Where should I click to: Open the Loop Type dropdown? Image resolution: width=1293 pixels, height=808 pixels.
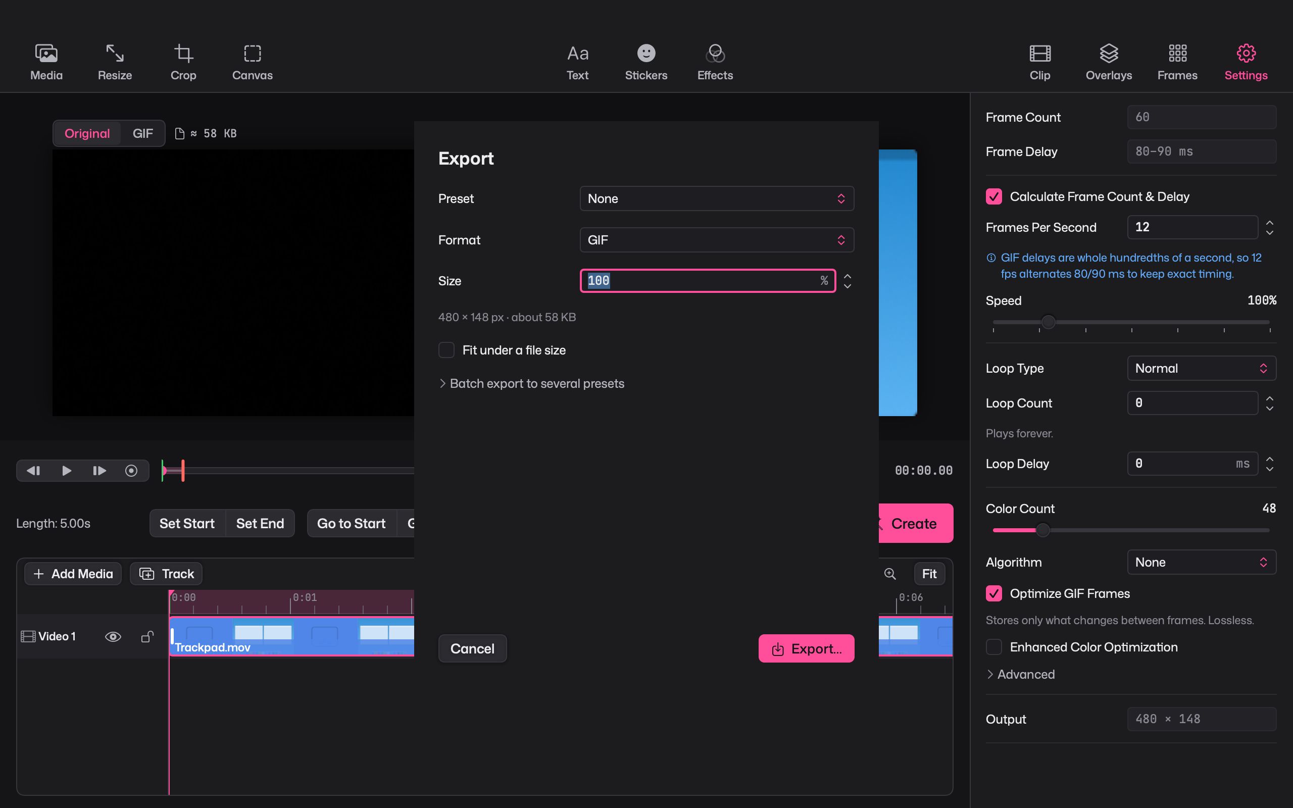pos(1201,368)
